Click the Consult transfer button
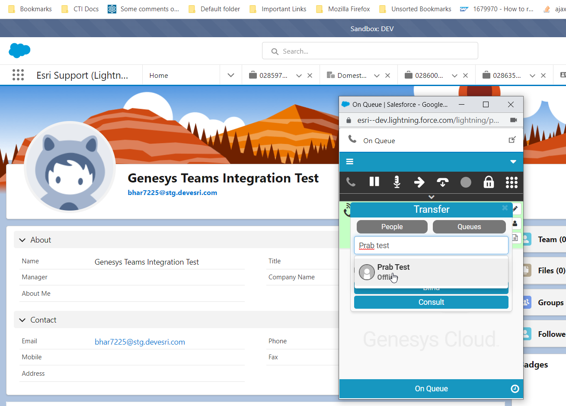Screen dimensions: 566x406 point(431,302)
